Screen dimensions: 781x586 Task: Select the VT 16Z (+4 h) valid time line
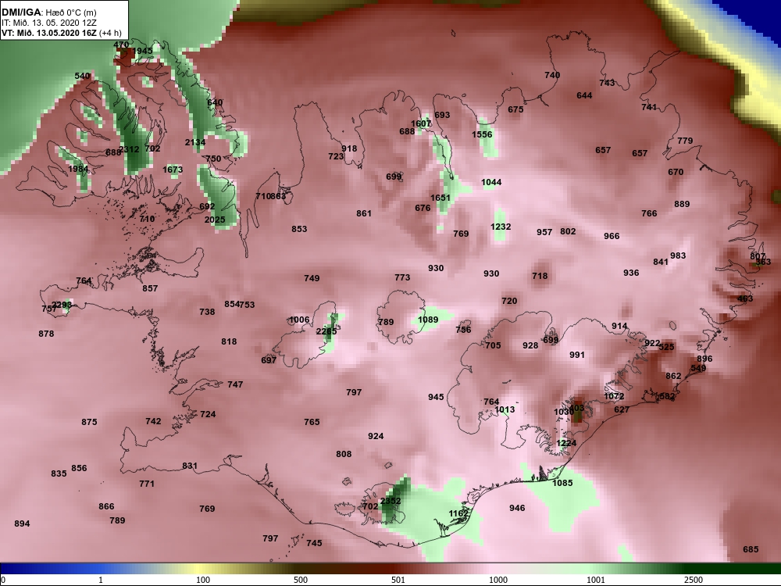pyautogui.click(x=62, y=34)
